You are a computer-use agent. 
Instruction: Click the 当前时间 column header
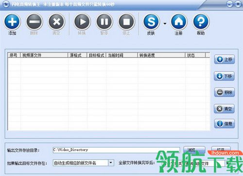click(121, 55)
